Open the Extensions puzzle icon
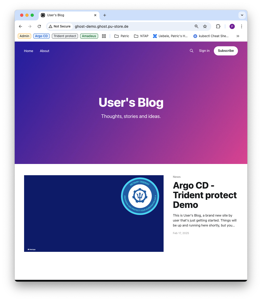The width and height of the screenshot is (262, 301). [218, 26]
